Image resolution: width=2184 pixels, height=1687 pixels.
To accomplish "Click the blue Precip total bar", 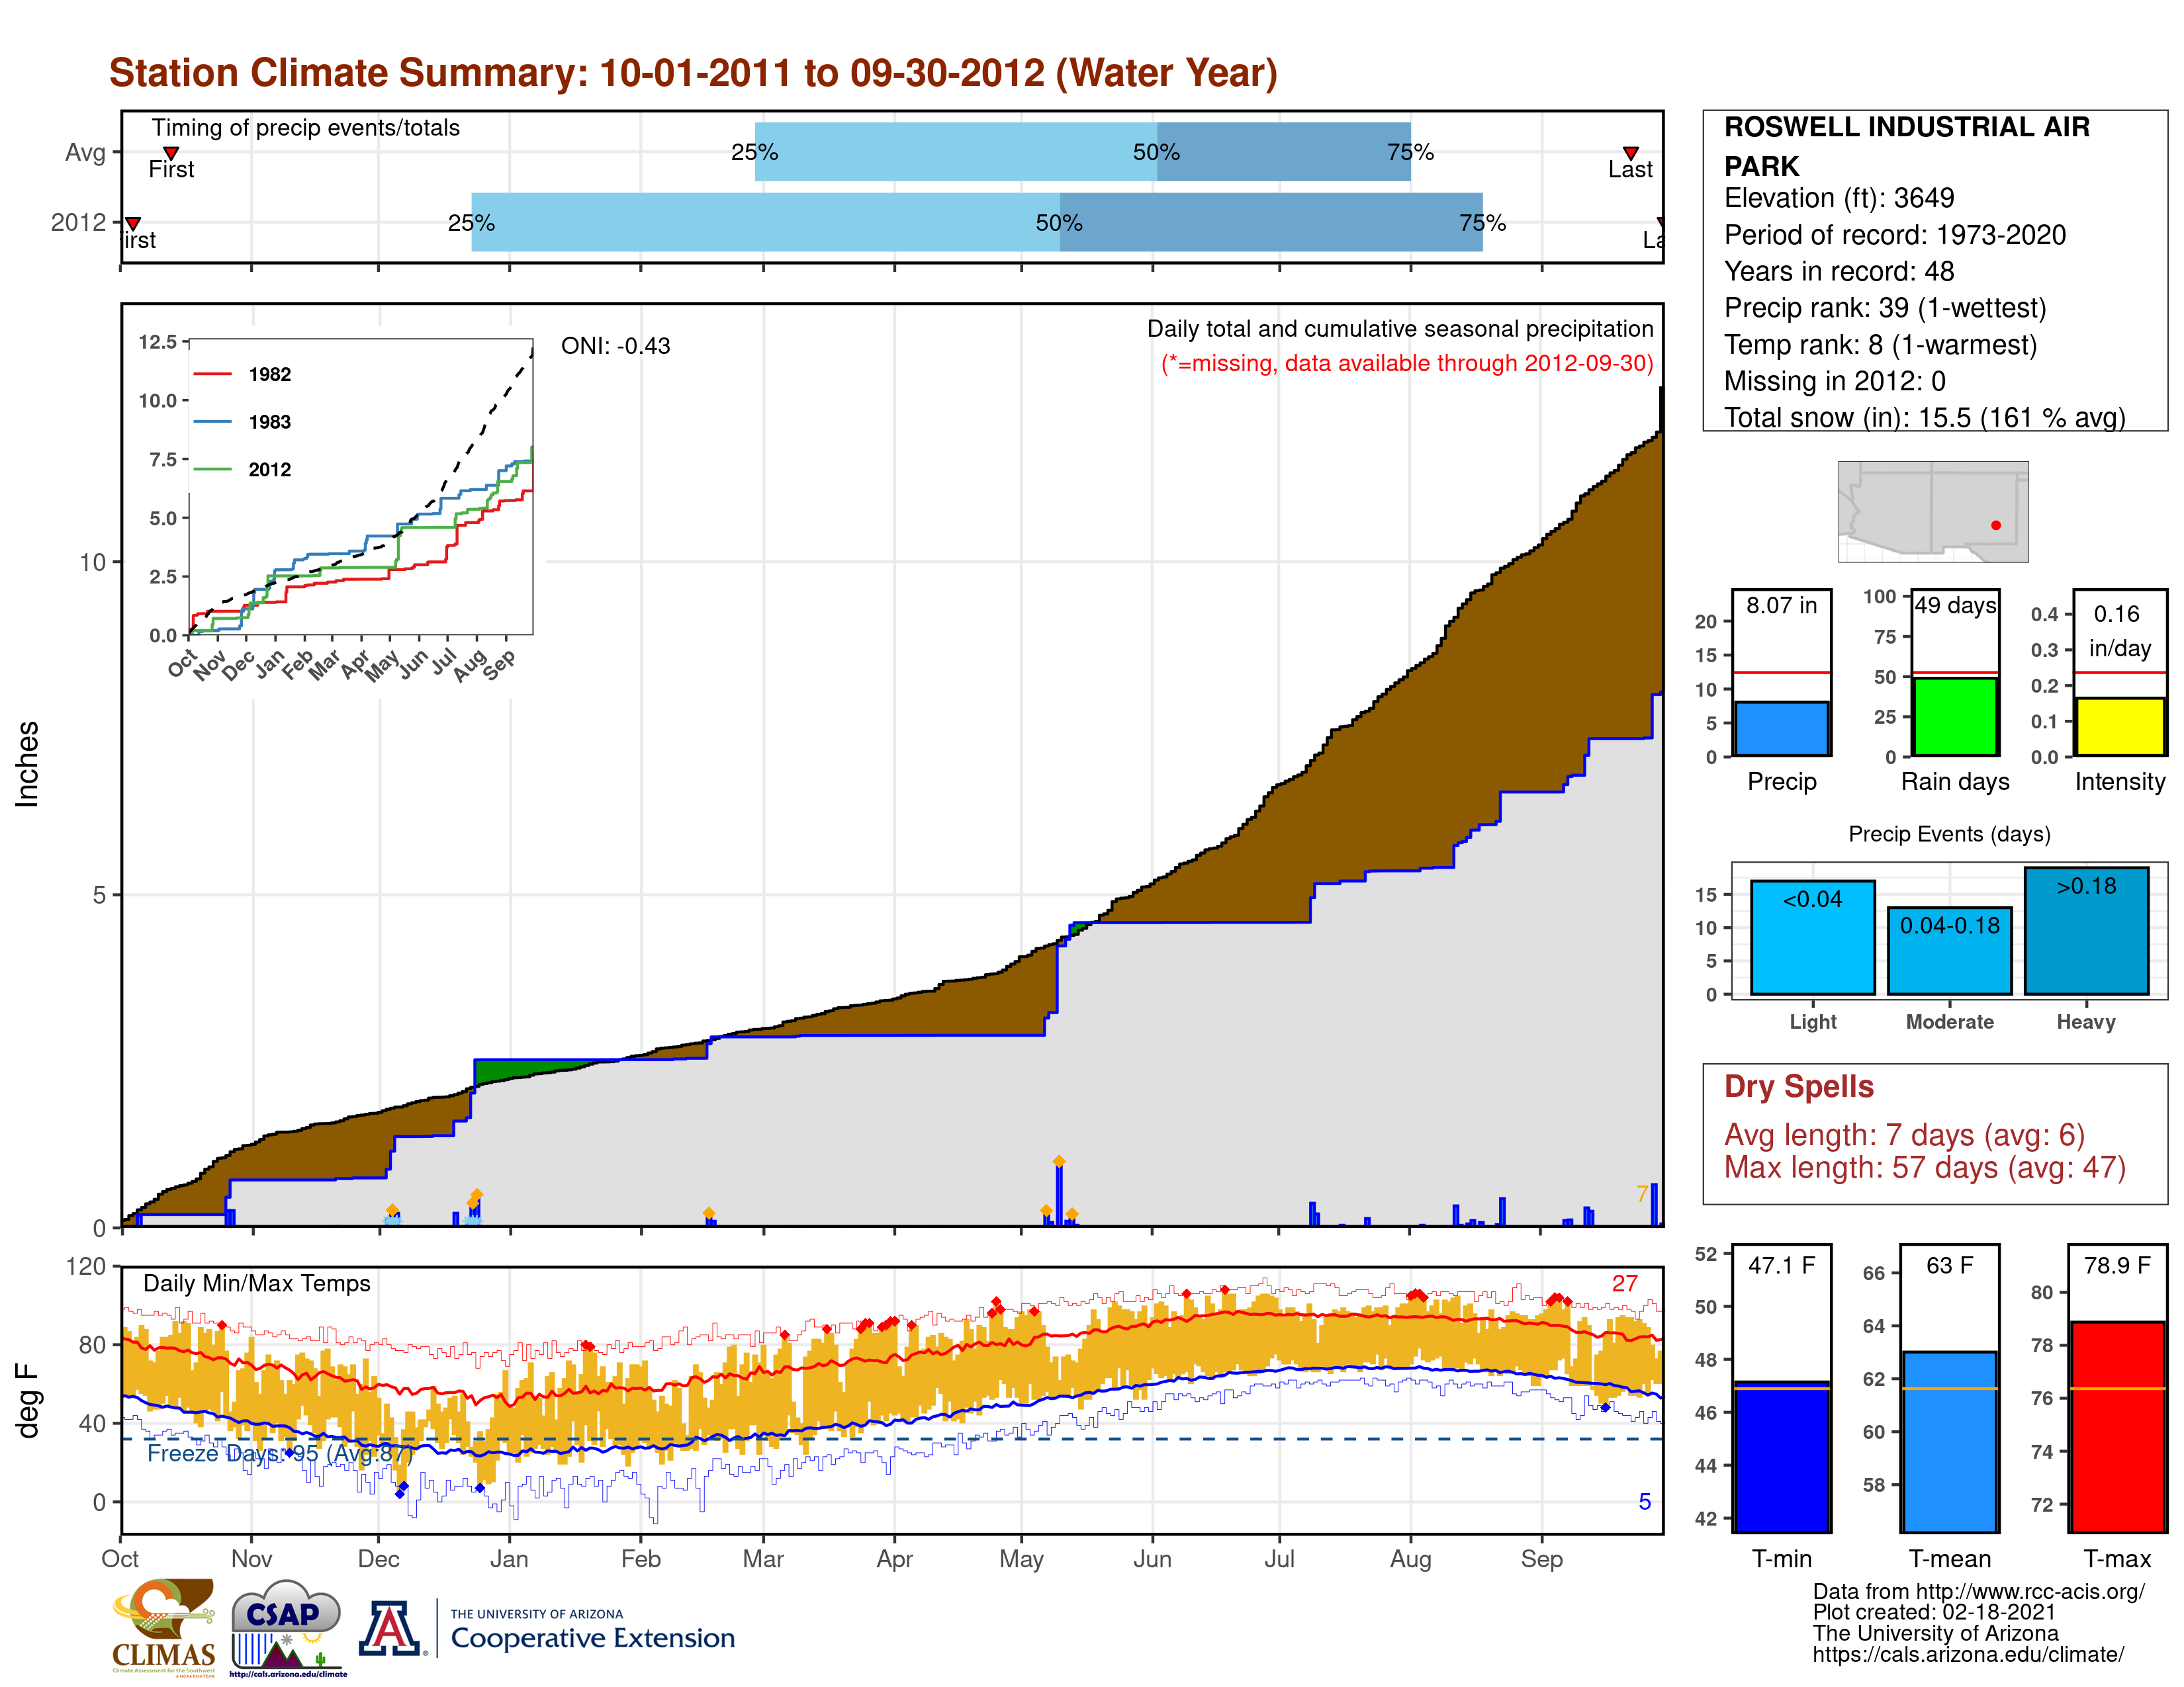I will tap(1782, 728).
